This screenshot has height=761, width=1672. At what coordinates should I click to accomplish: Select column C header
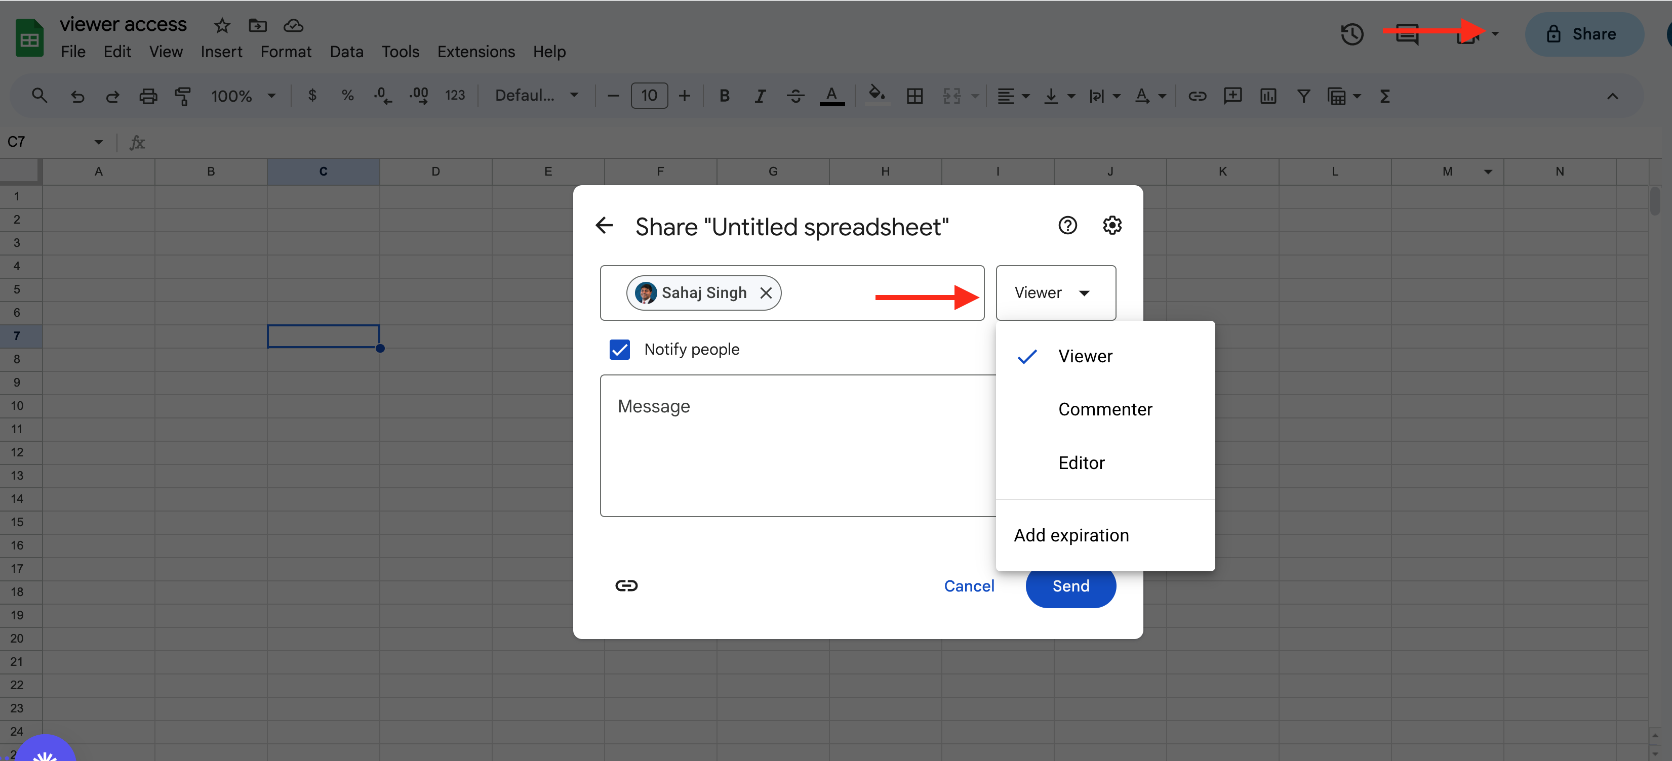click(x=323, y=171)
